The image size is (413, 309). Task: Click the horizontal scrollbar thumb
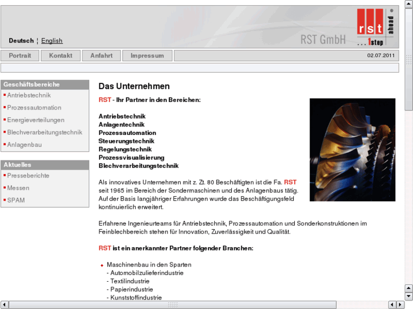click(x=173, y=304)
